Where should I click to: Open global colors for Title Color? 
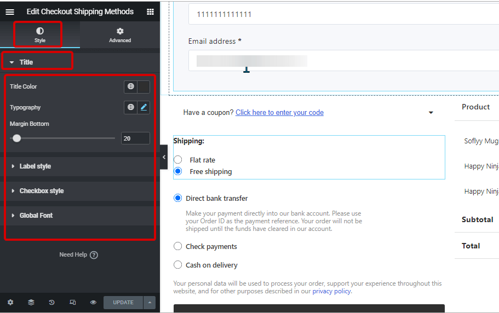(130, 86)
